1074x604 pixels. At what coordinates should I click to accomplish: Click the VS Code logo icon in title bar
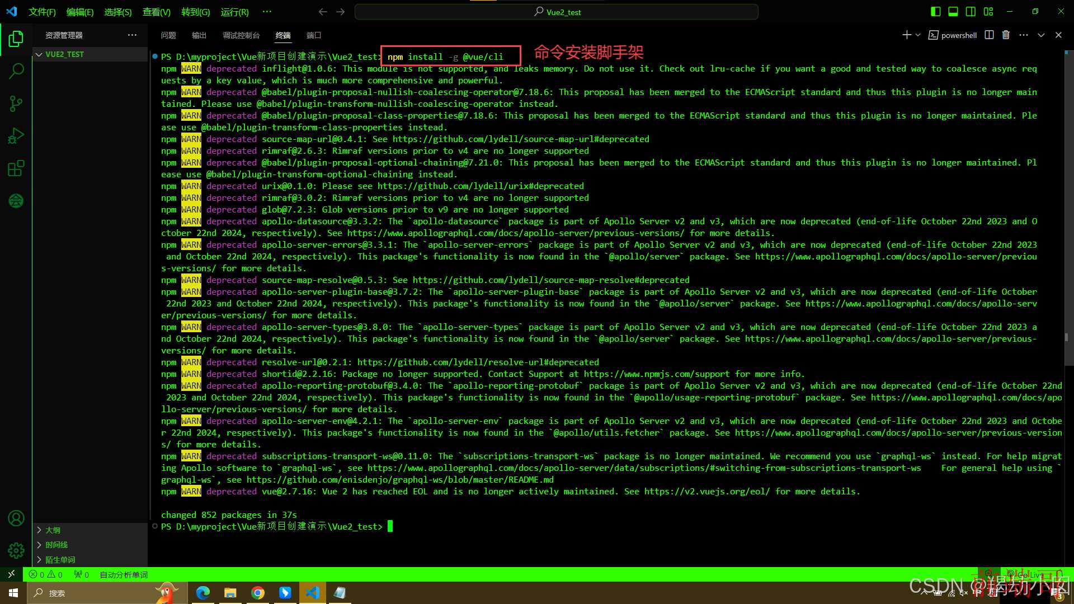(12, 12)
